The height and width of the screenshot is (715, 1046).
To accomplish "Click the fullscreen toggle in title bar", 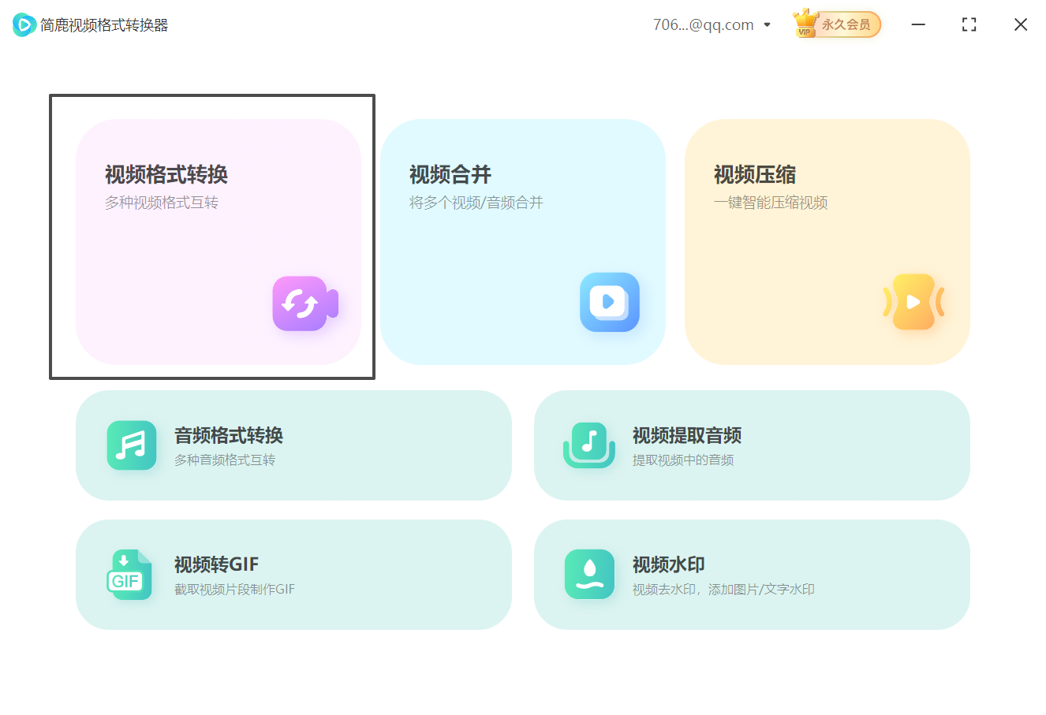I will (x=969, y=24).
